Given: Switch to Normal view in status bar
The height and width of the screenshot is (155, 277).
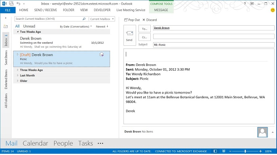Looking at the screenshot, I should [215, 151].
